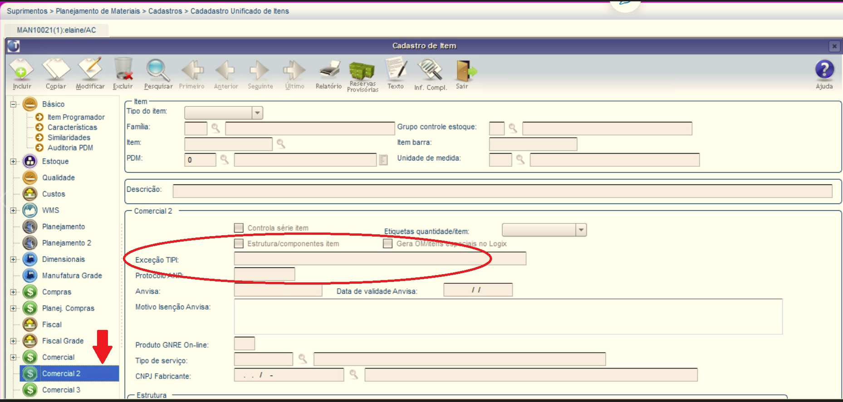Screen dimensions: 843x402
Task: Toggle Gera OM/itens especiais checkbox
Action: (387, 243)
